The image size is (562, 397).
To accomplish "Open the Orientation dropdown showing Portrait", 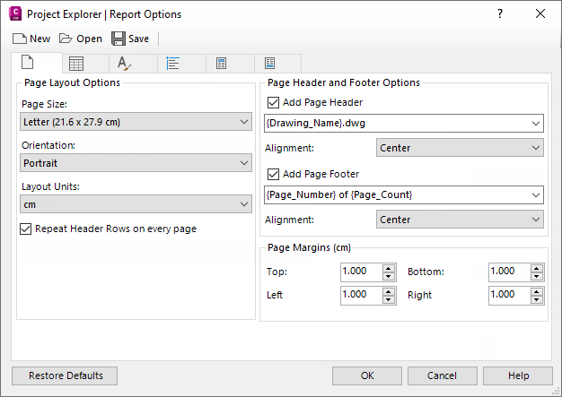I will click(x=245, y=163).
